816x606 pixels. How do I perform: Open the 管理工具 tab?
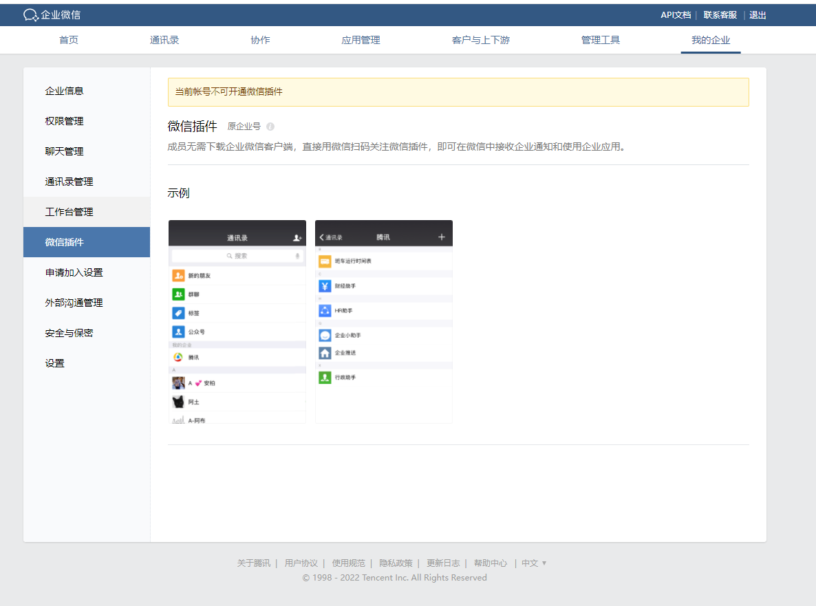(x=601, y=40)
